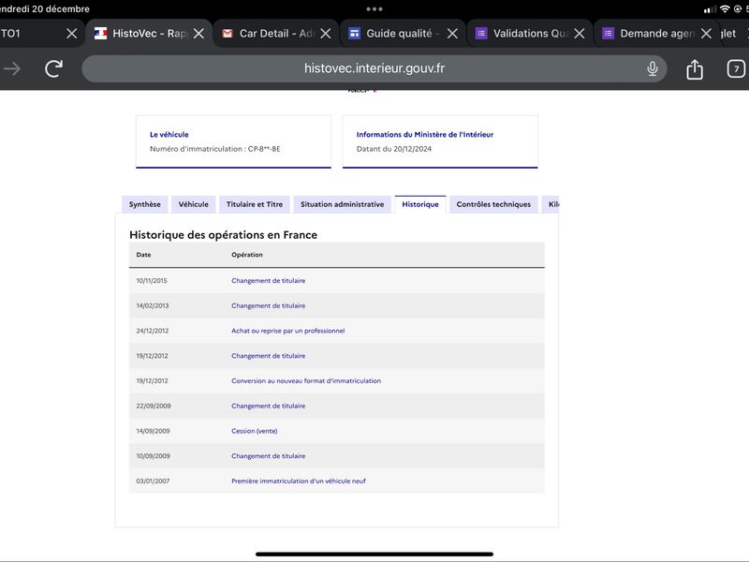The width and height of the screenshot is (749, 562).
Task: Click the Numéro d'immatriculation CP-8**-8E text
Action: click(x=215, y=149)
